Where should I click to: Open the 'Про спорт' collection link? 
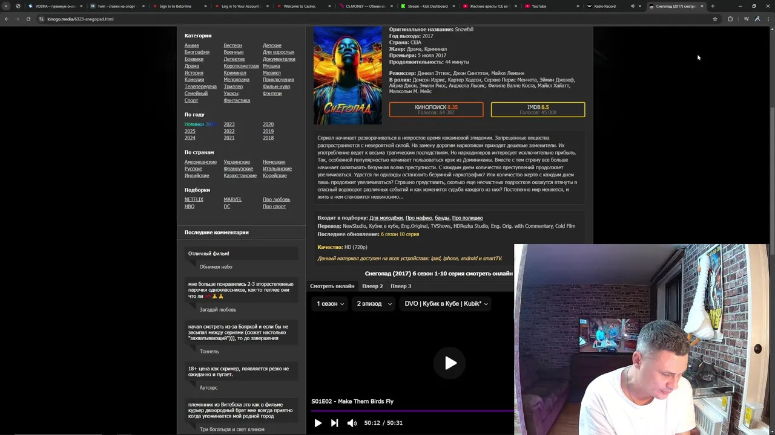274,207
